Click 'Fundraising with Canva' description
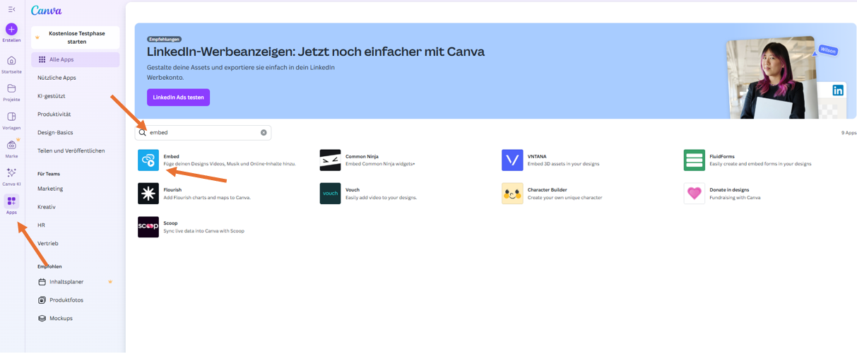The height and width of the screenshot is (354, 857). click(735, 198)
